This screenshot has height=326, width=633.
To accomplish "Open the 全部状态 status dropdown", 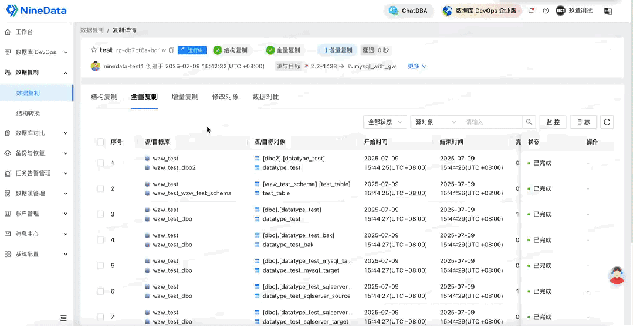I will (x=385, y=122).
